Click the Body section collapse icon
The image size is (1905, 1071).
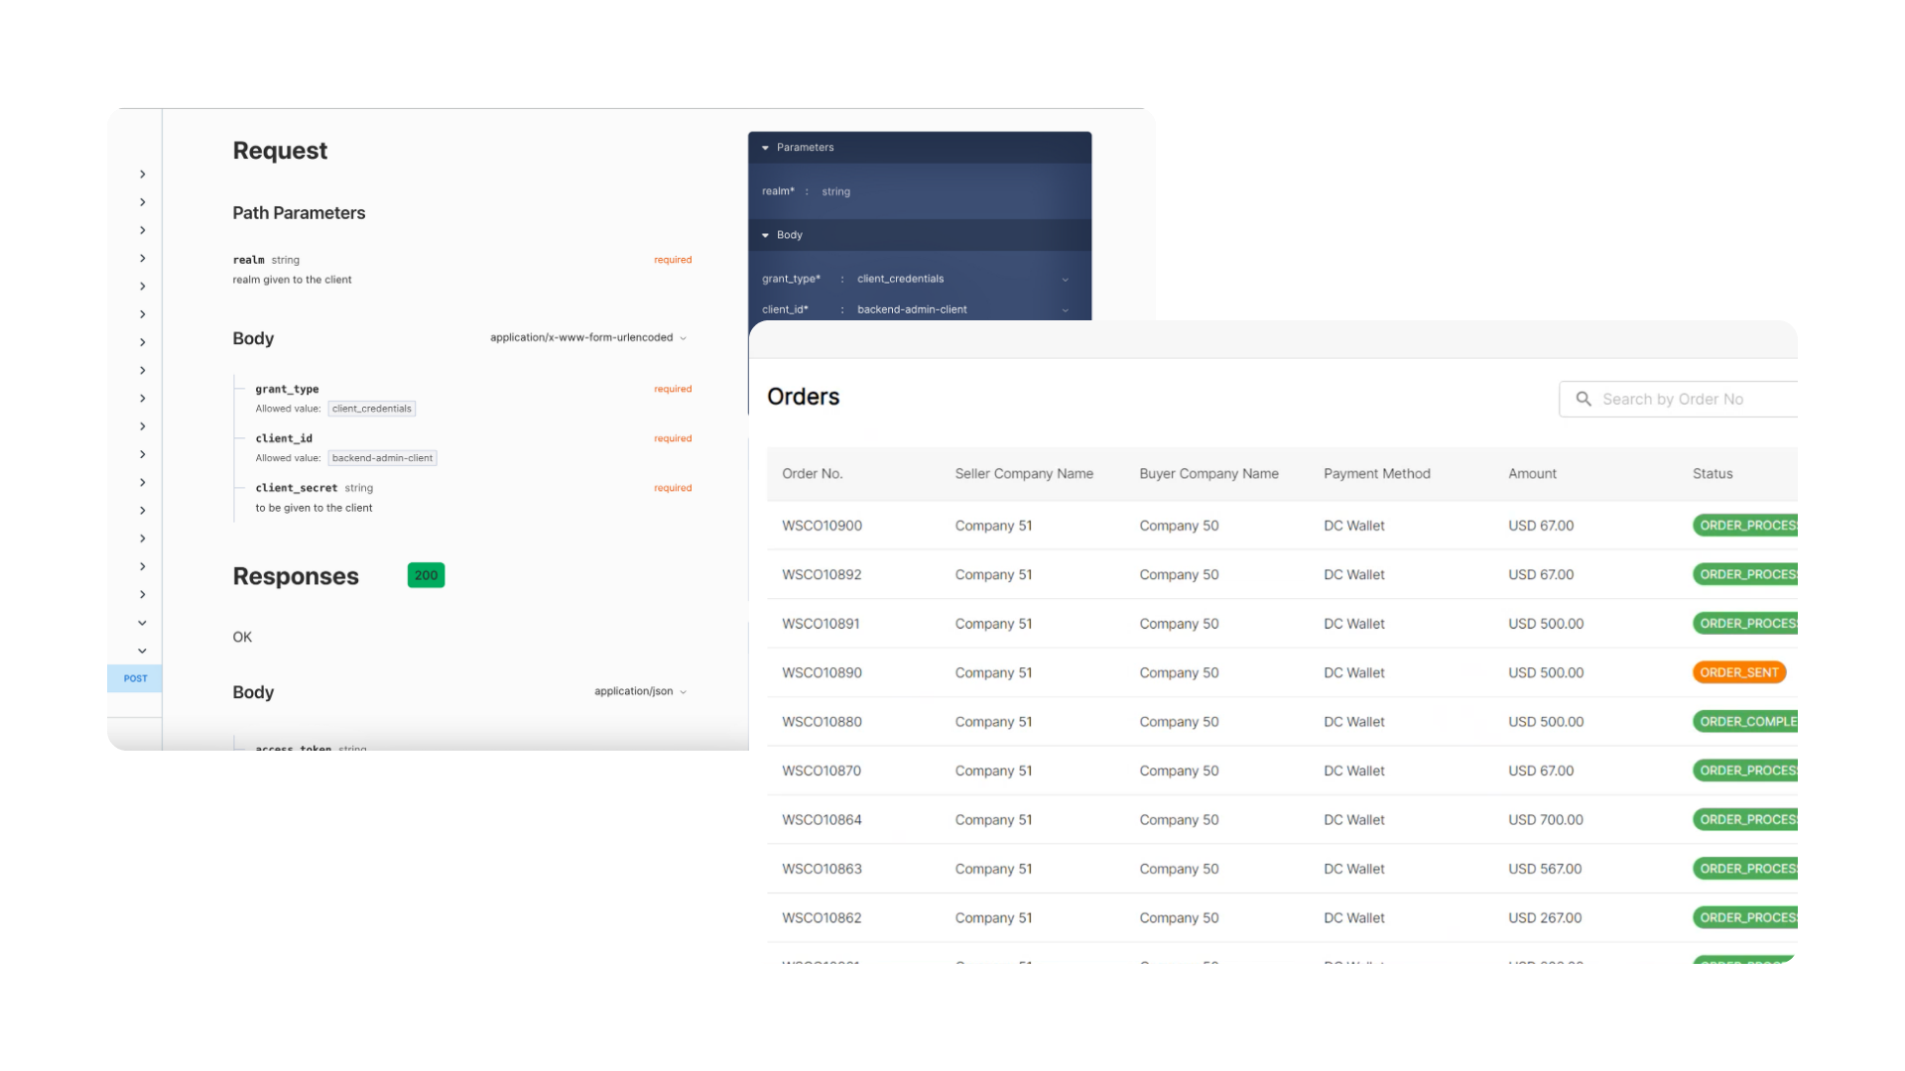(x=767, y=234)
